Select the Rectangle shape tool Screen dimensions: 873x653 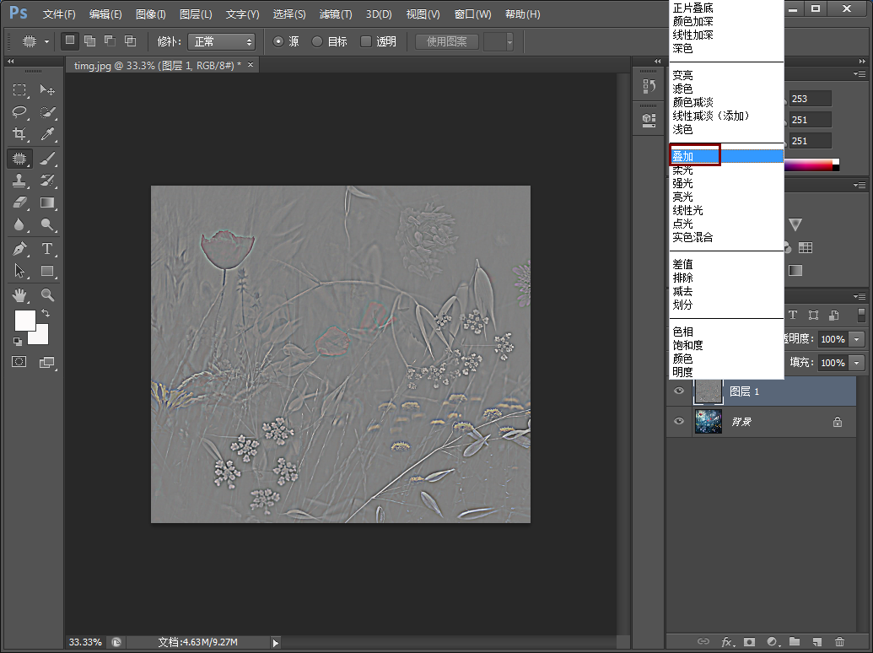click(47, 271)
